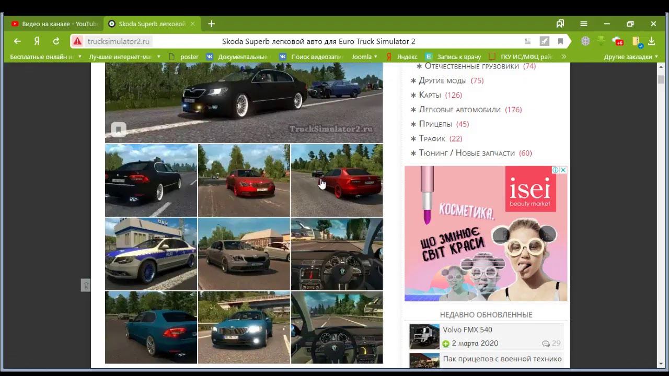Open 'Прицепы' category link
The image size is (669, 376).
coord(435,124)
